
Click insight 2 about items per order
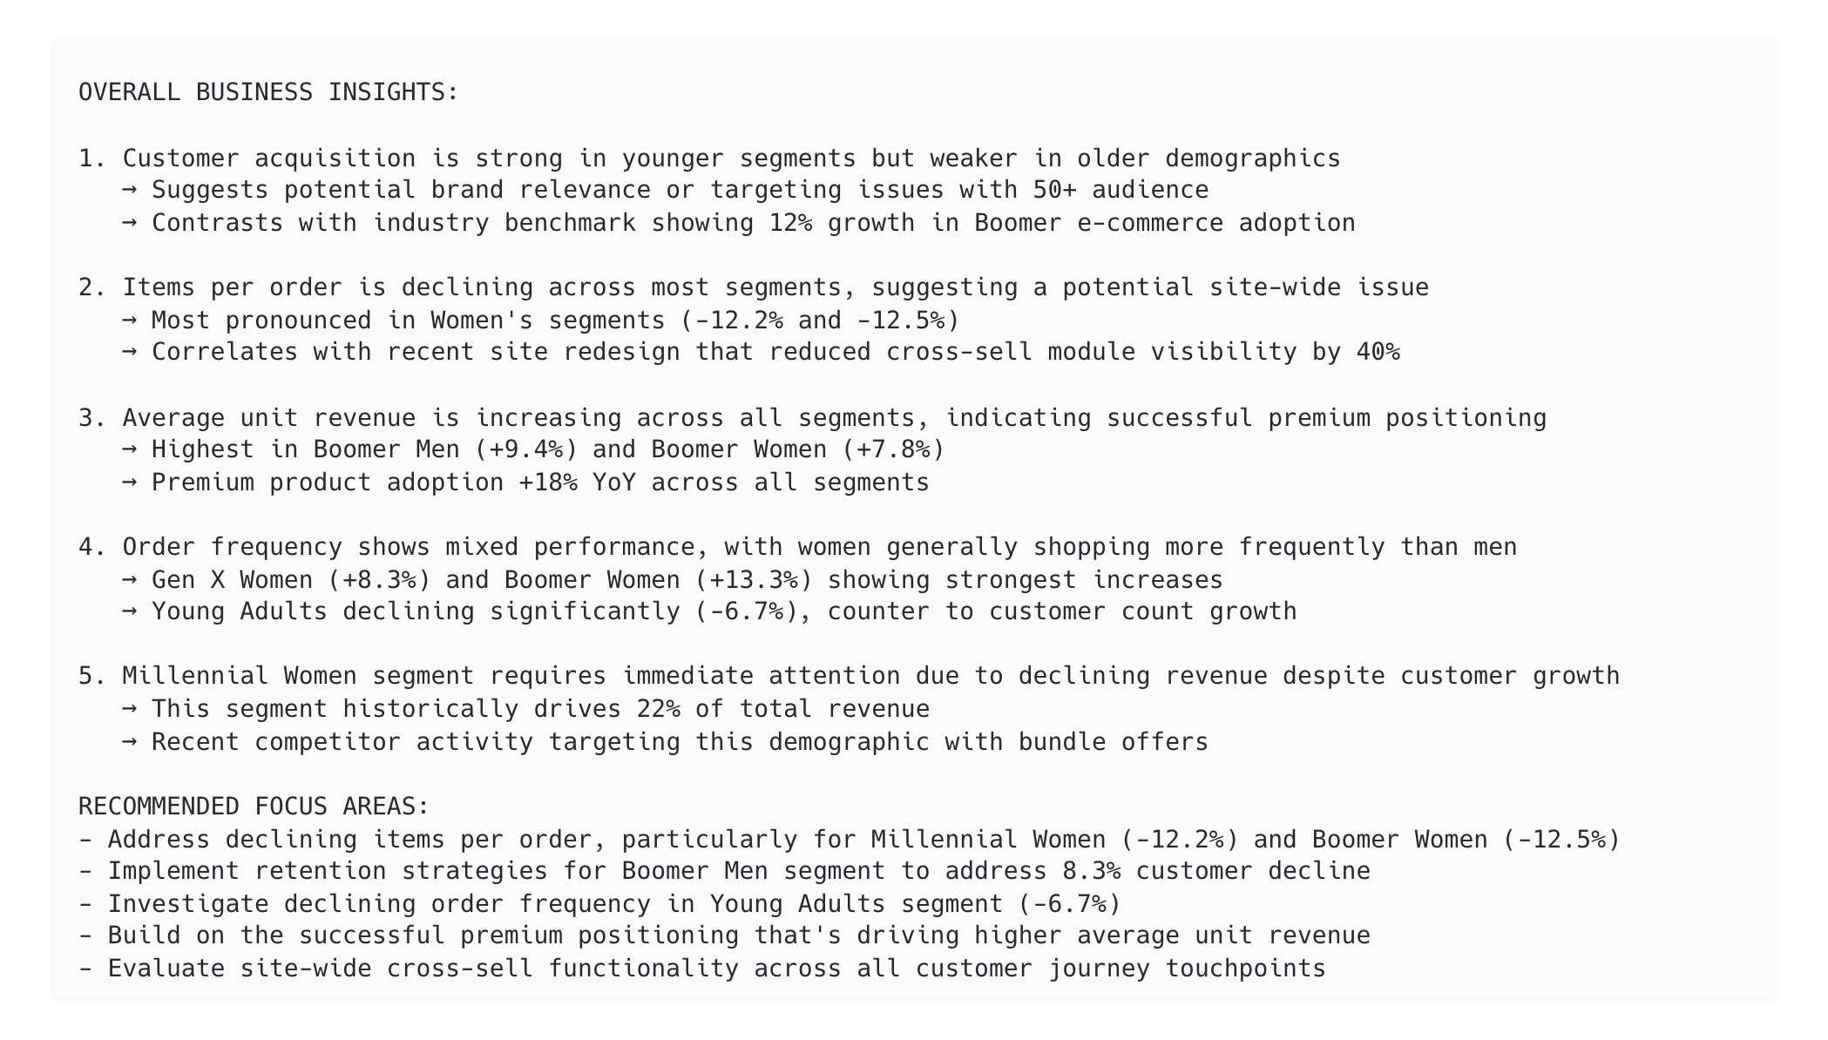pos(754,287)
